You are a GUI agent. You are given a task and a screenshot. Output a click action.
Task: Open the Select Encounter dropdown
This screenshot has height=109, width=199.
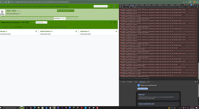[66, 11]
